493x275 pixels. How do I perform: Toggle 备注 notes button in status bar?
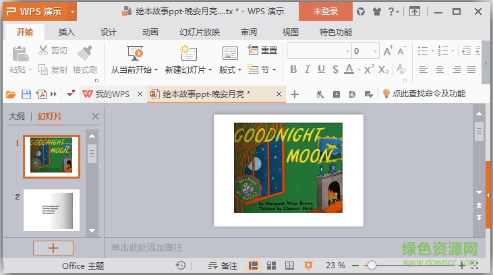(x=223, y=266)
